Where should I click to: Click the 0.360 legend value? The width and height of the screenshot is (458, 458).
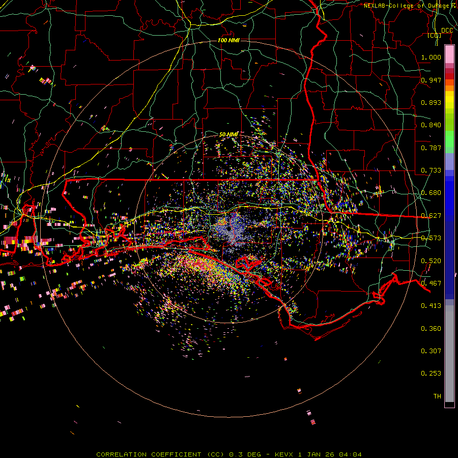431,329
